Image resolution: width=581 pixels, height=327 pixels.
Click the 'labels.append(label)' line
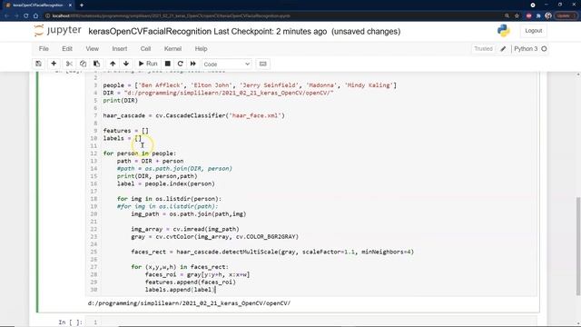tap(180, 290)
